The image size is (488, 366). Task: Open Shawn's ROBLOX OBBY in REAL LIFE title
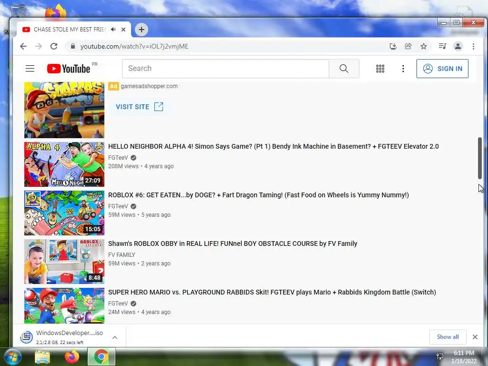click(x=233, y=244)
